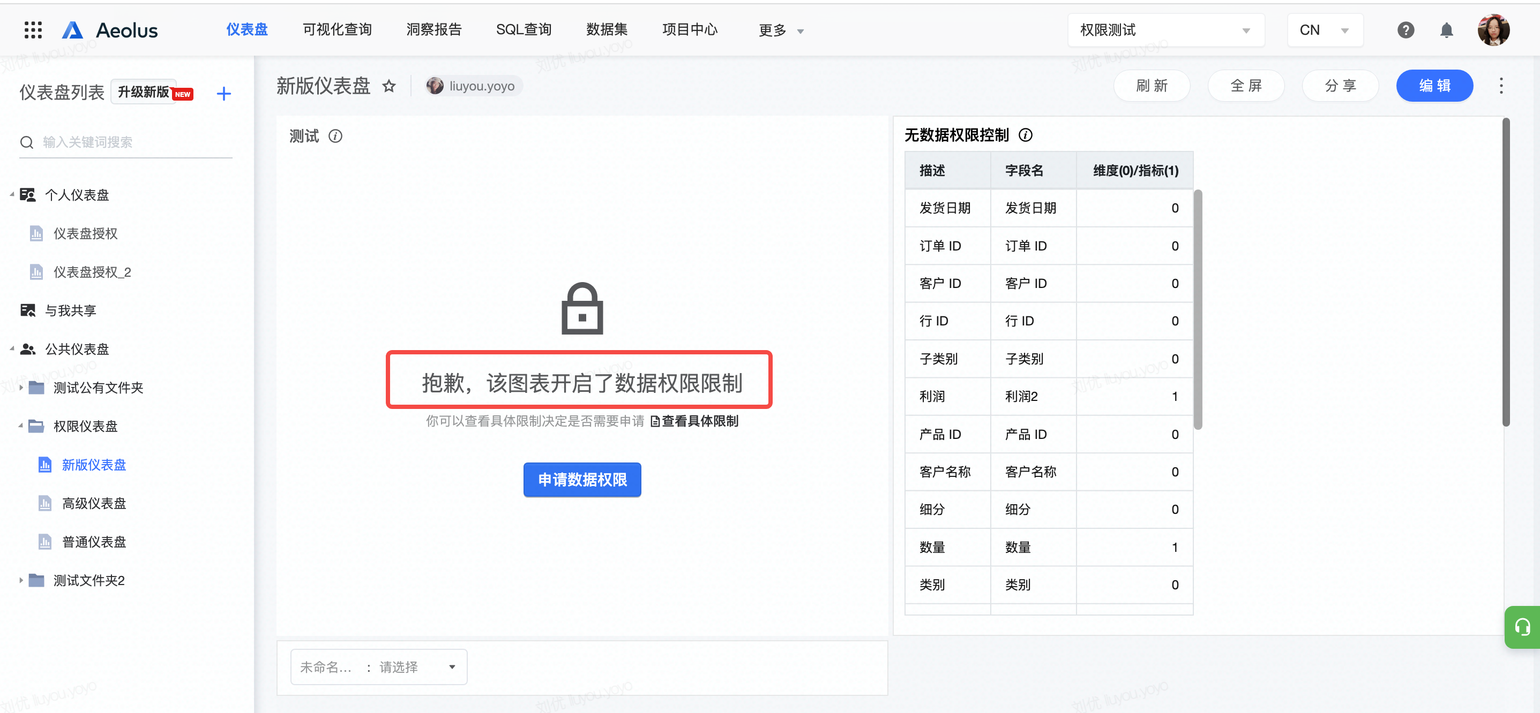Image resolution: width=1540 pixels, height=713 pixels.
Task: Star the 新版仪表盘 dashboard as favorite
Action: click(389, 86)
